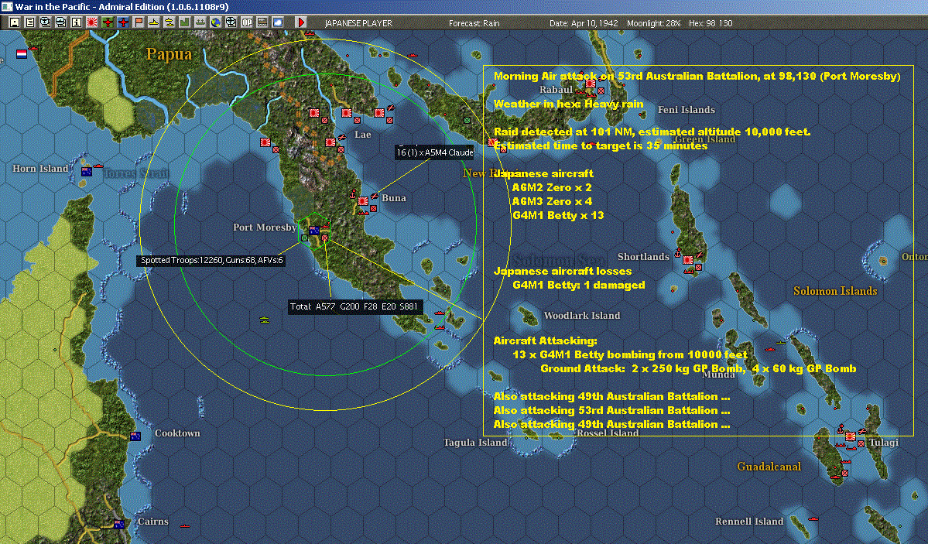Open the save game disk icon

tap(15, 22)
